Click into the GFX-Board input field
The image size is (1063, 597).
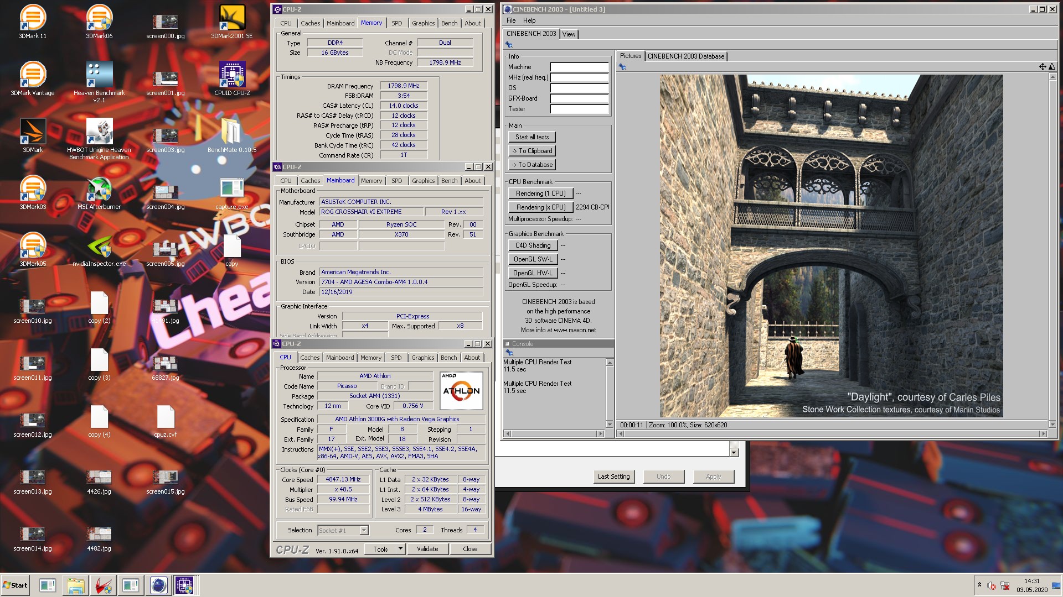tap(579, 98)
